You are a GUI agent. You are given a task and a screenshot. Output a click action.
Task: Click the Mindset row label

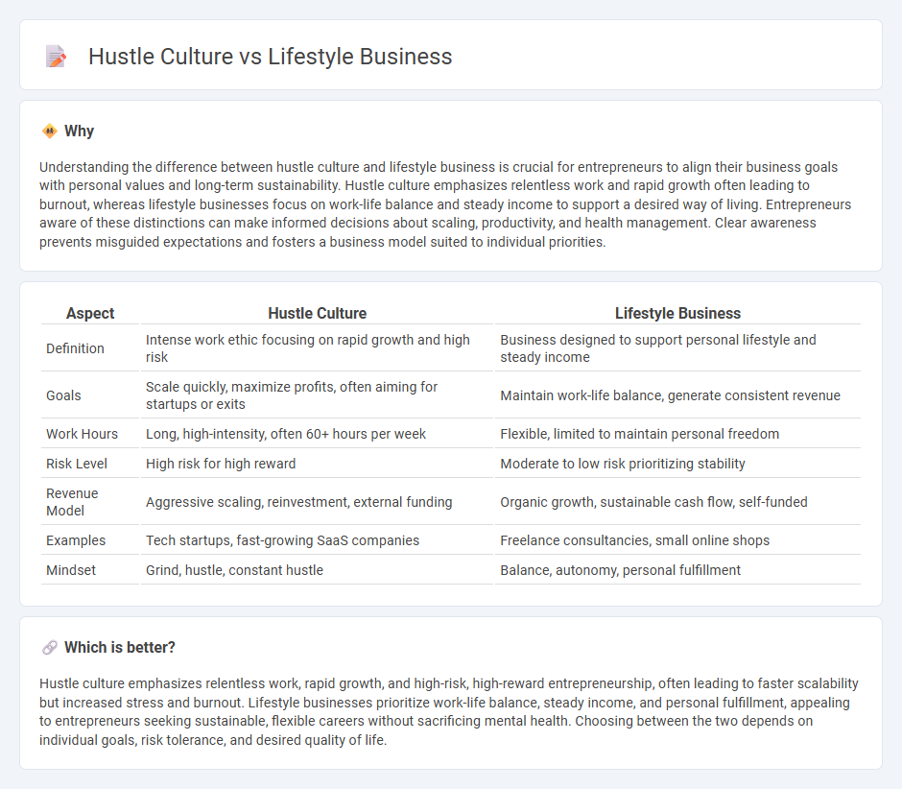pyautogui.click(x=71, y=570)
